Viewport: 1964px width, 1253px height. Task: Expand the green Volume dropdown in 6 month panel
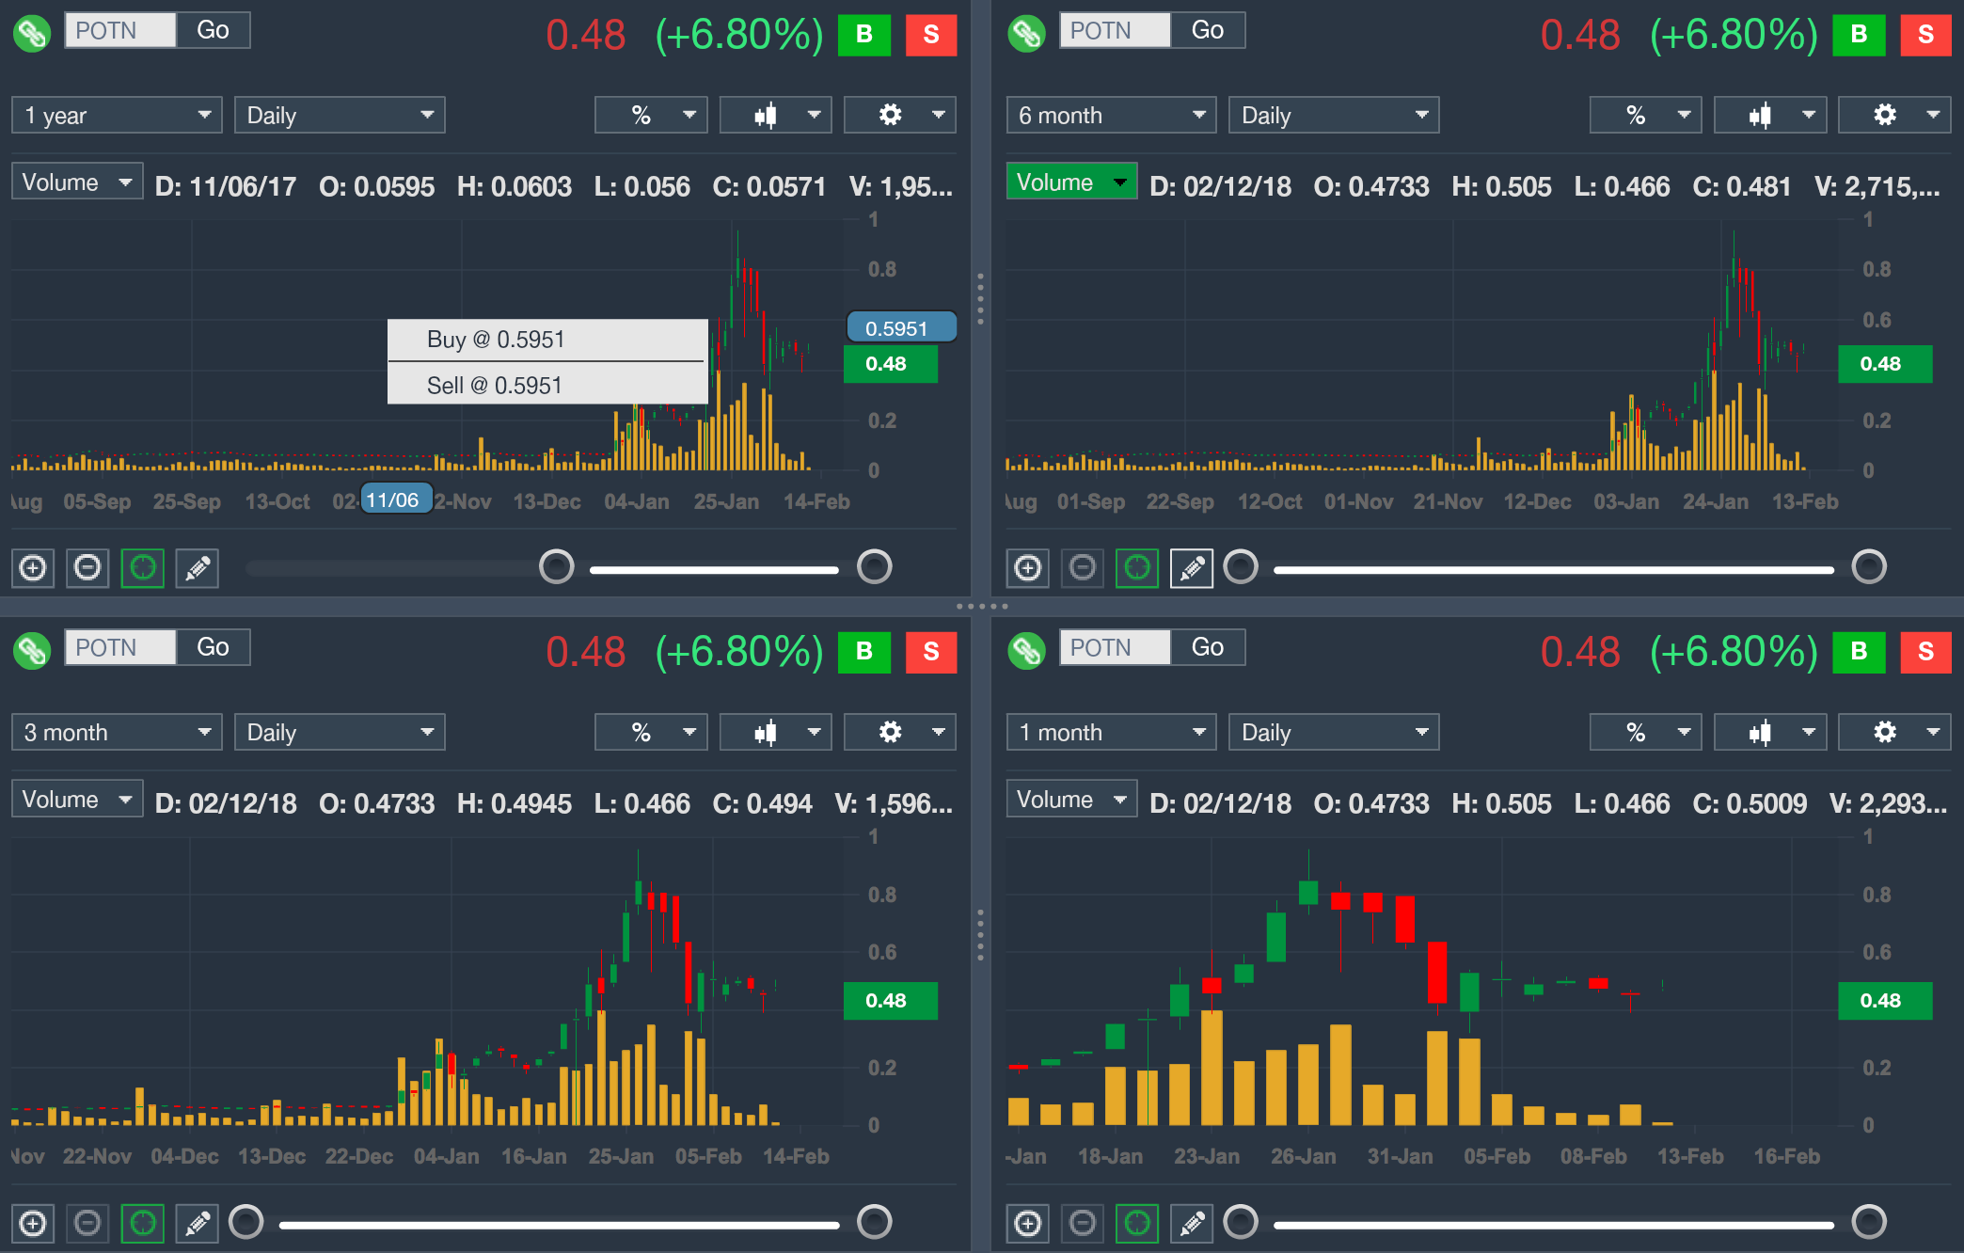click(1071, 182)
